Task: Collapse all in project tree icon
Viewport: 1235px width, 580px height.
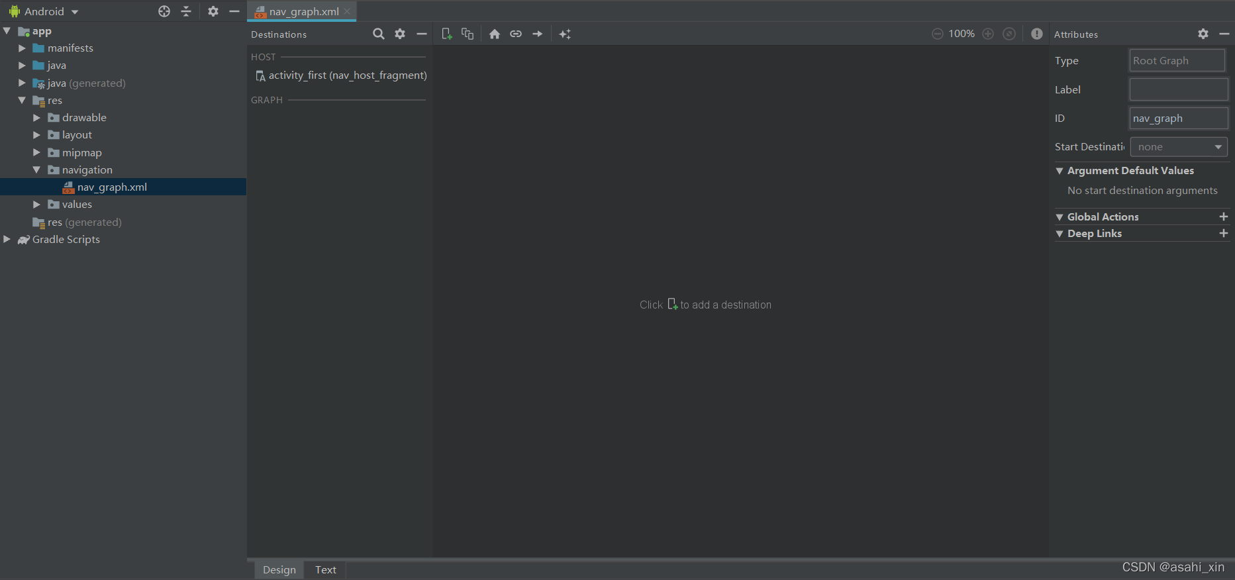Action: click(x=186, y=11)
